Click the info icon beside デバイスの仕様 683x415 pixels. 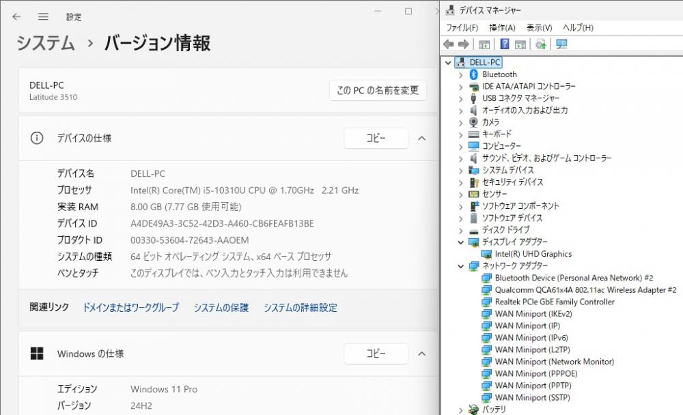(37, 138)
